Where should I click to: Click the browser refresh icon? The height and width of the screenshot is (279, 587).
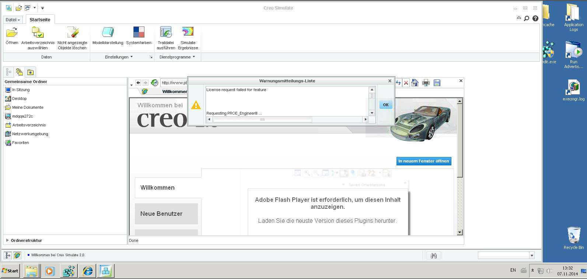(x=155, y=83)
